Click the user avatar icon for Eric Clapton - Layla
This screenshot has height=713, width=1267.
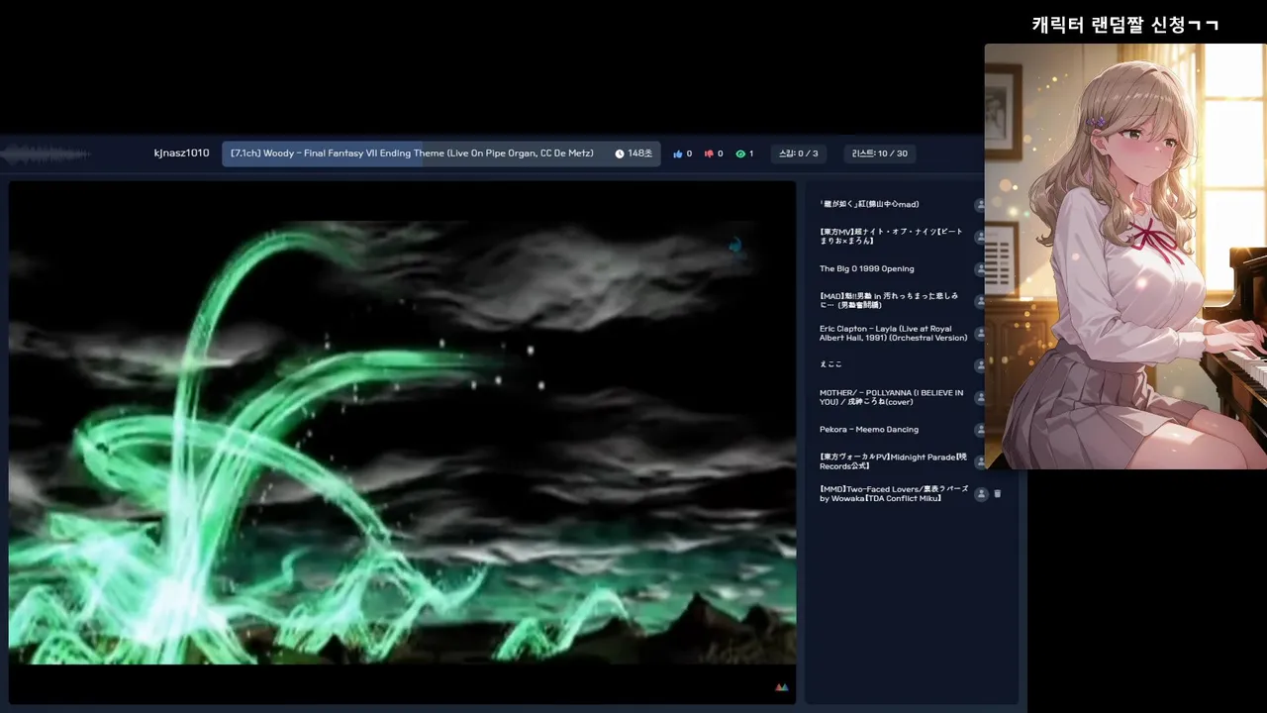[x=980, y=334]
